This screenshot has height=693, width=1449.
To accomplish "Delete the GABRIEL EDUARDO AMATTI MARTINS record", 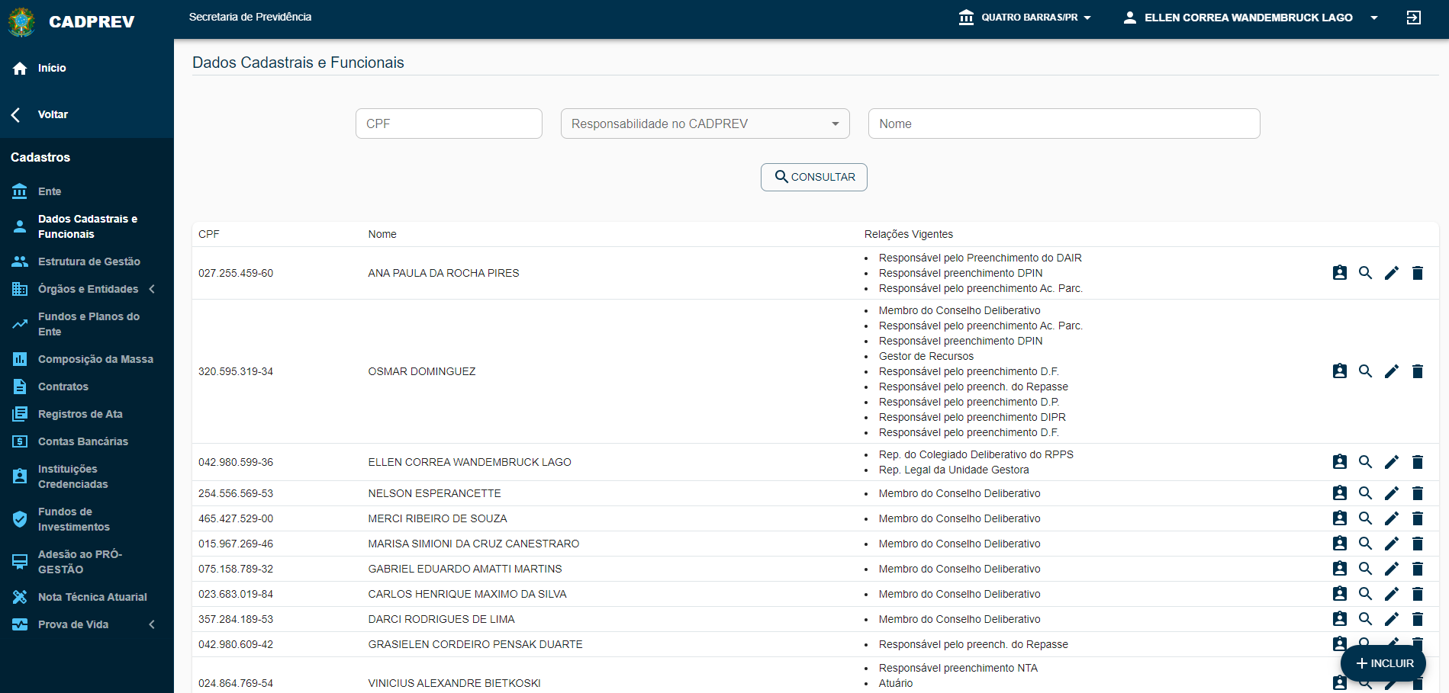I will coord(1417,569).
